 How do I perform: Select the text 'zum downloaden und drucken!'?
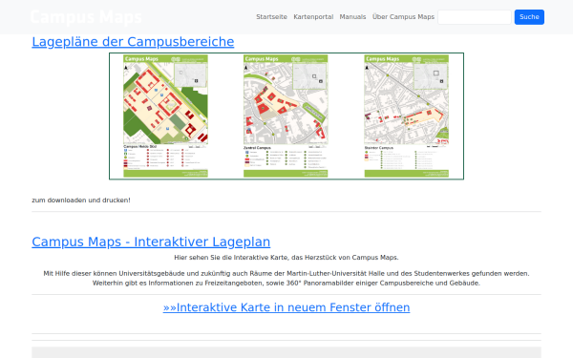[x=81, y=200]
